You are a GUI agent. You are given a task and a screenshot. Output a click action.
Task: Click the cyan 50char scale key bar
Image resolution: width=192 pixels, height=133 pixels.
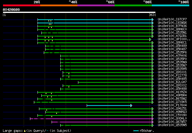[136, 131]
